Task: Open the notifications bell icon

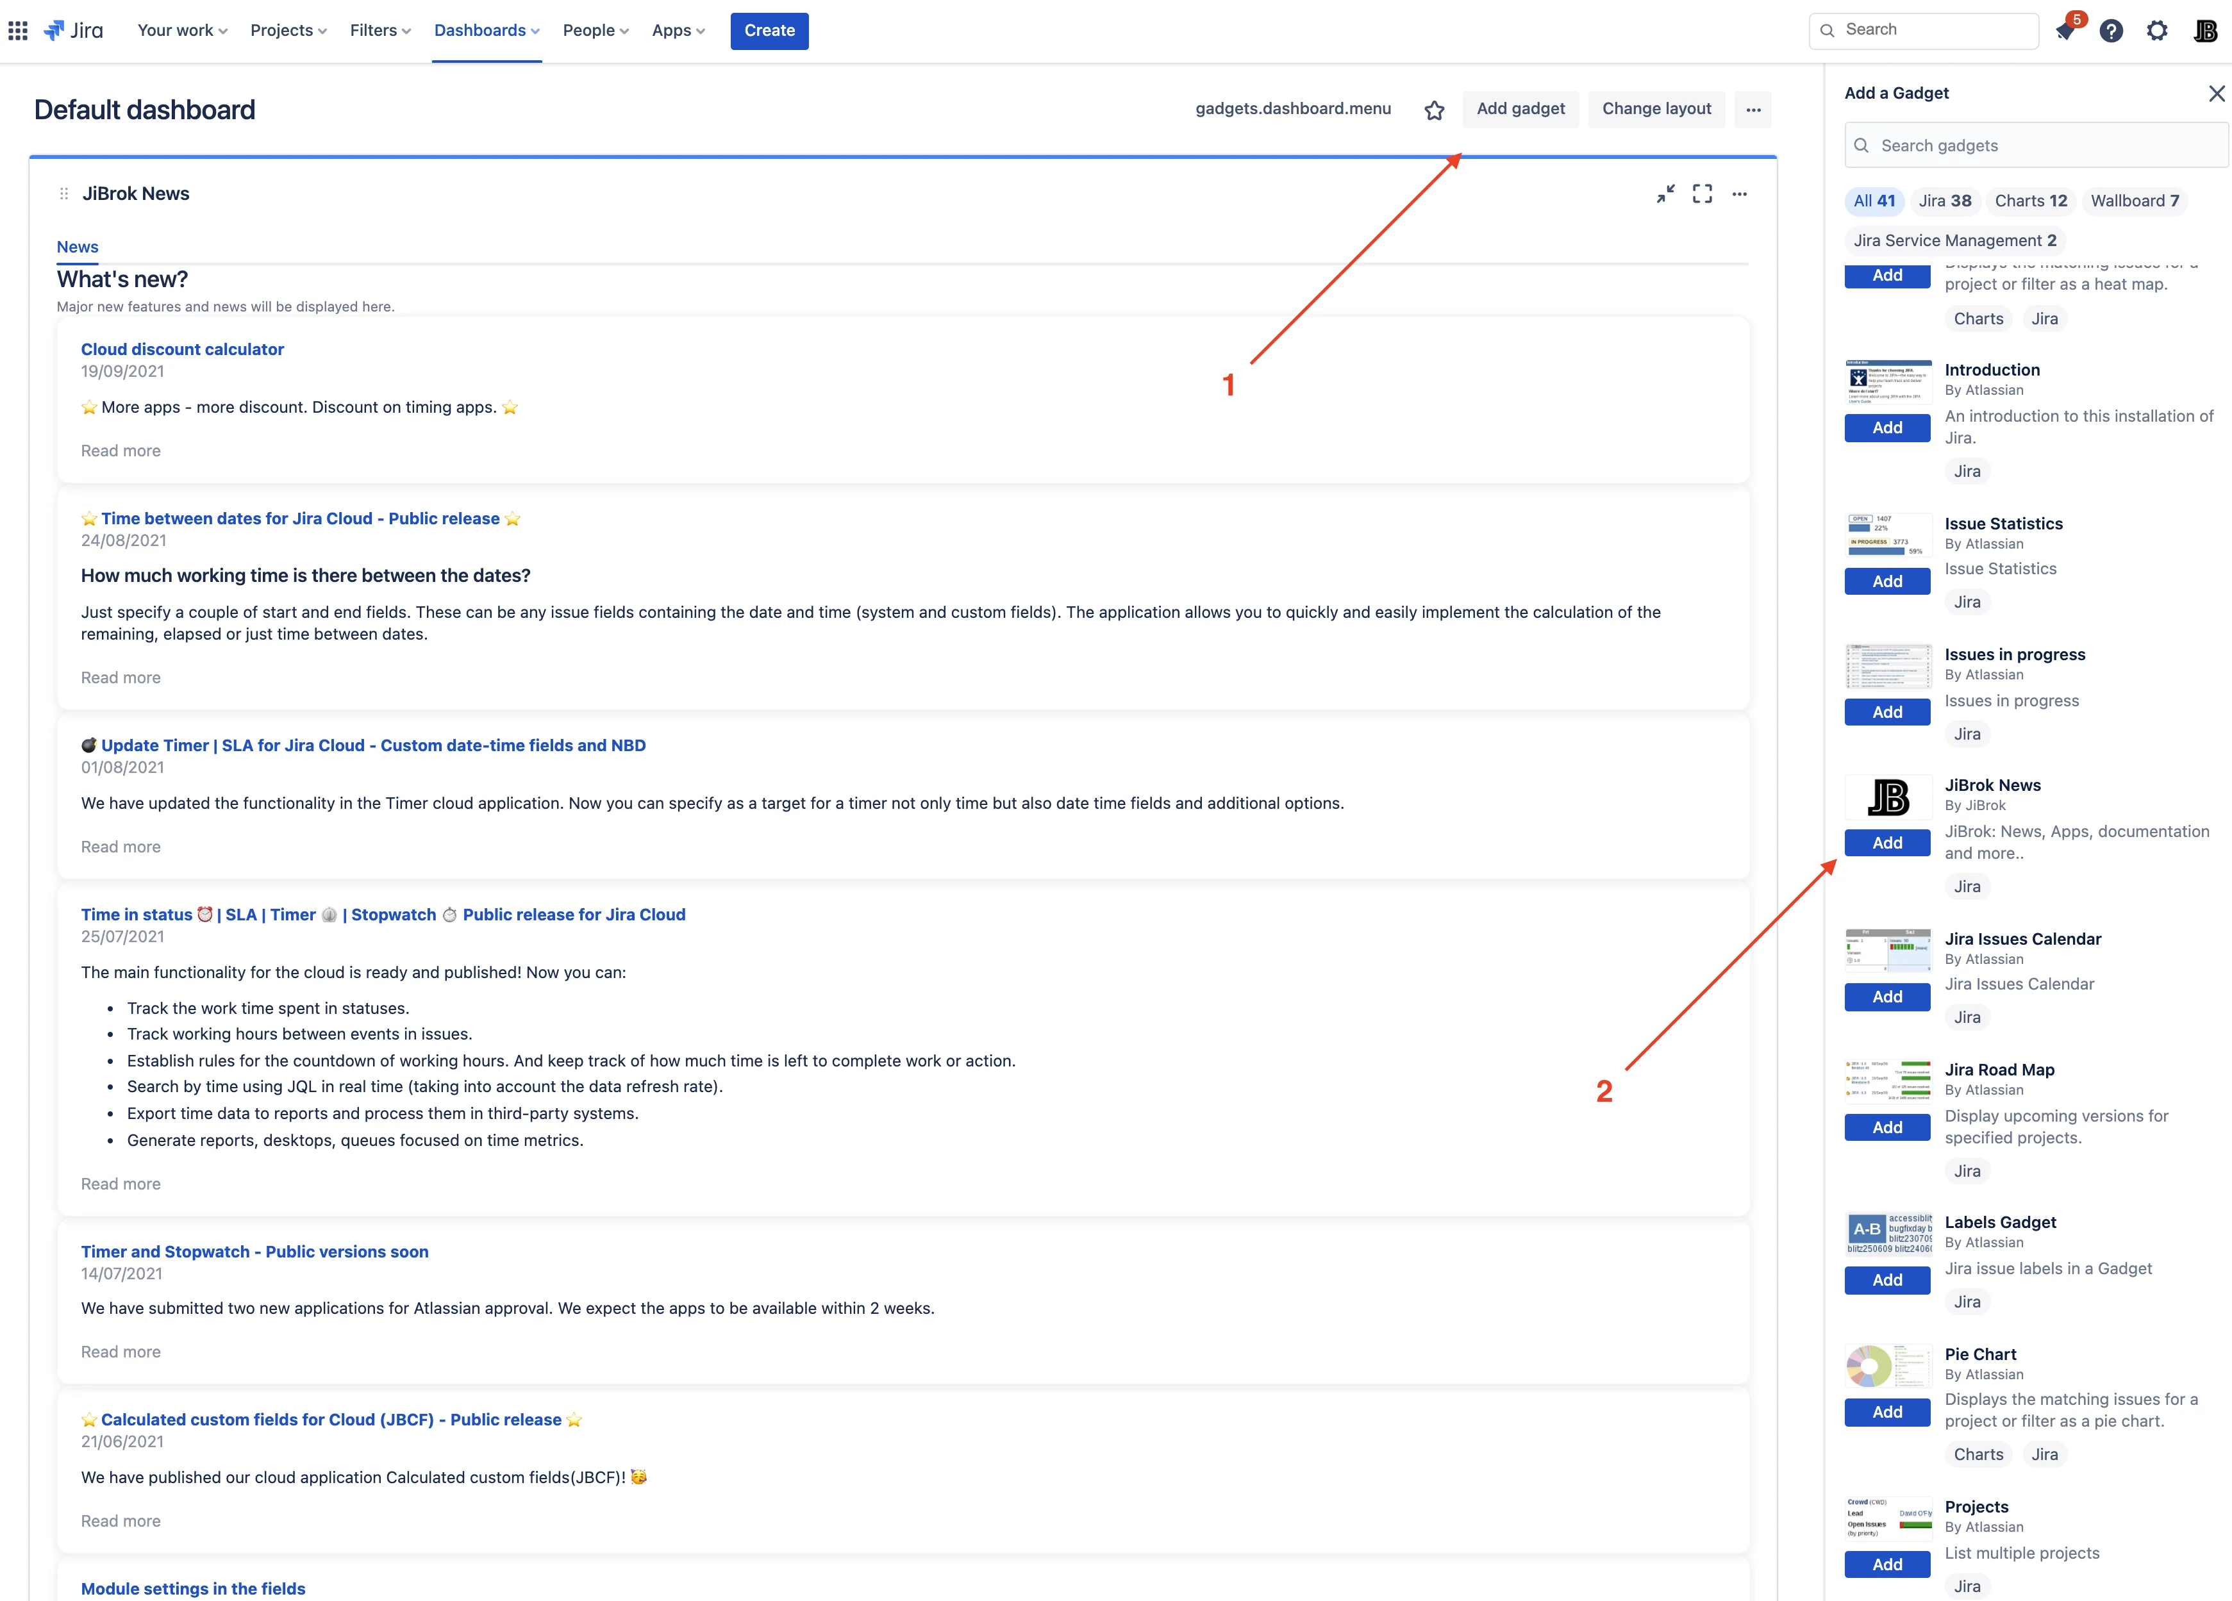Action: [2066, 31]
